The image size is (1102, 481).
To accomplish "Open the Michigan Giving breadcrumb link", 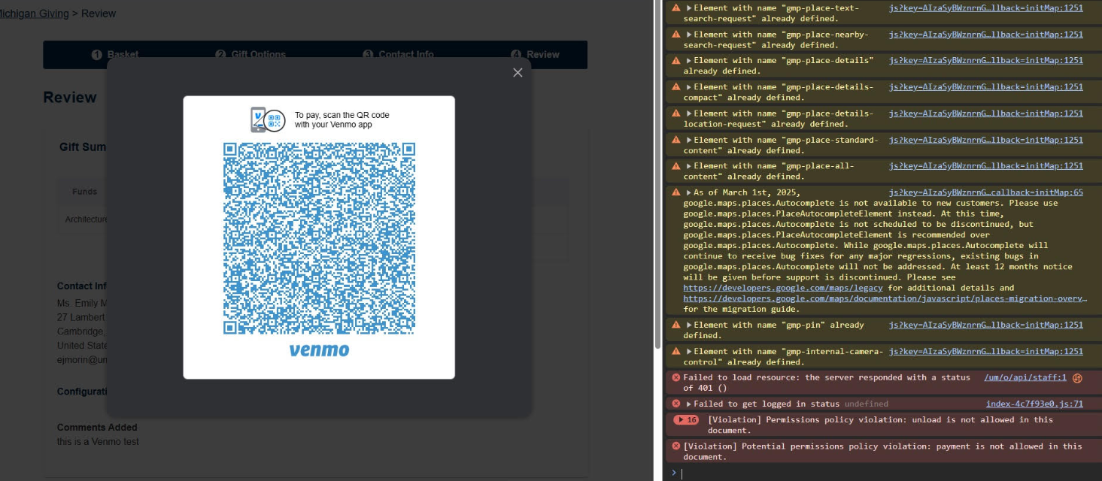I will coord(35,14).
